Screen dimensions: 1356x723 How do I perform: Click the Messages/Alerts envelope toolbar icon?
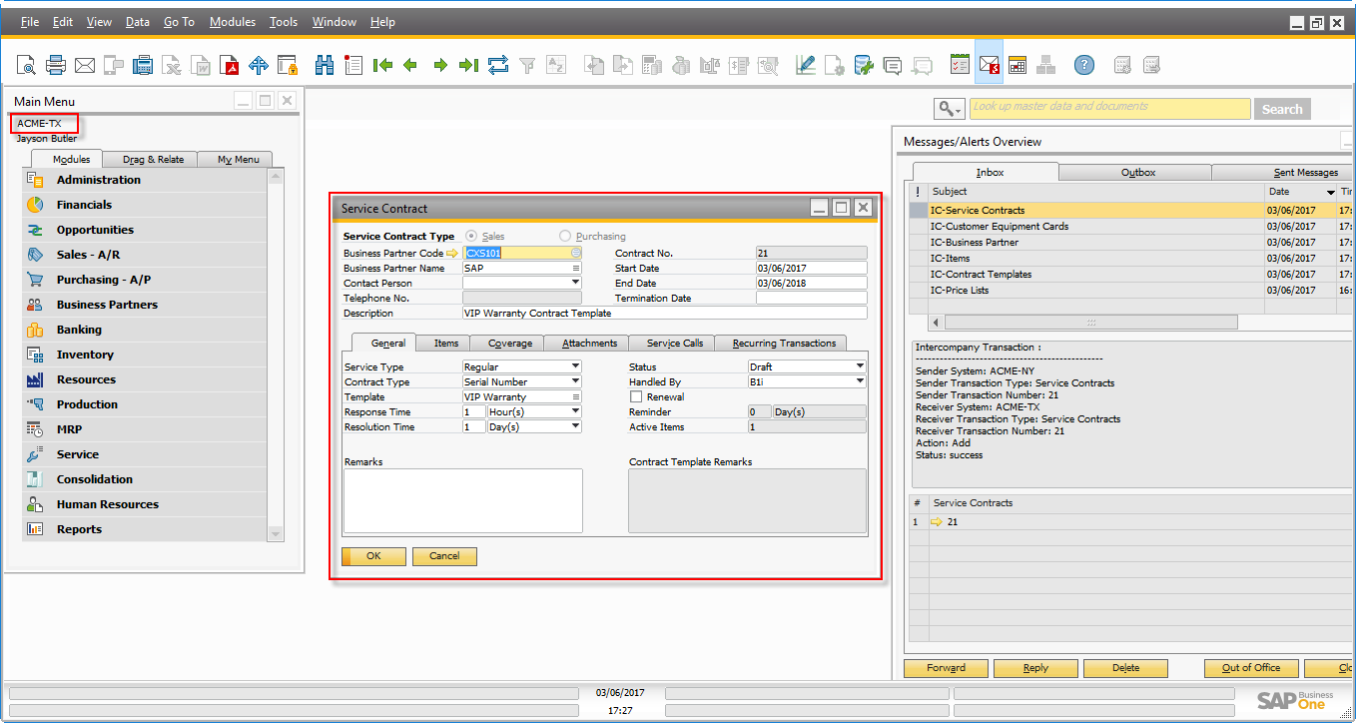pyautogui.click(x=989, y=66)
